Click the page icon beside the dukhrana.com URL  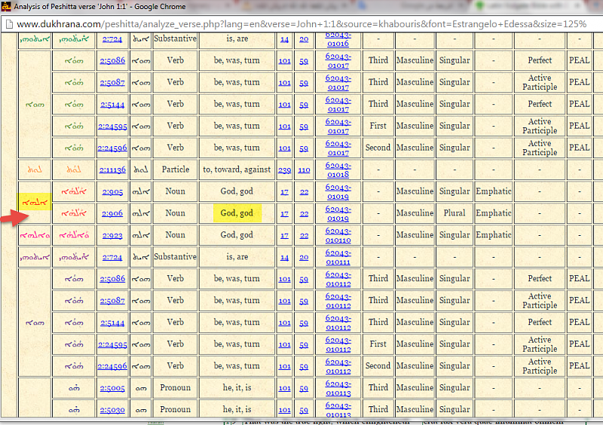click(x=9, y=24)
